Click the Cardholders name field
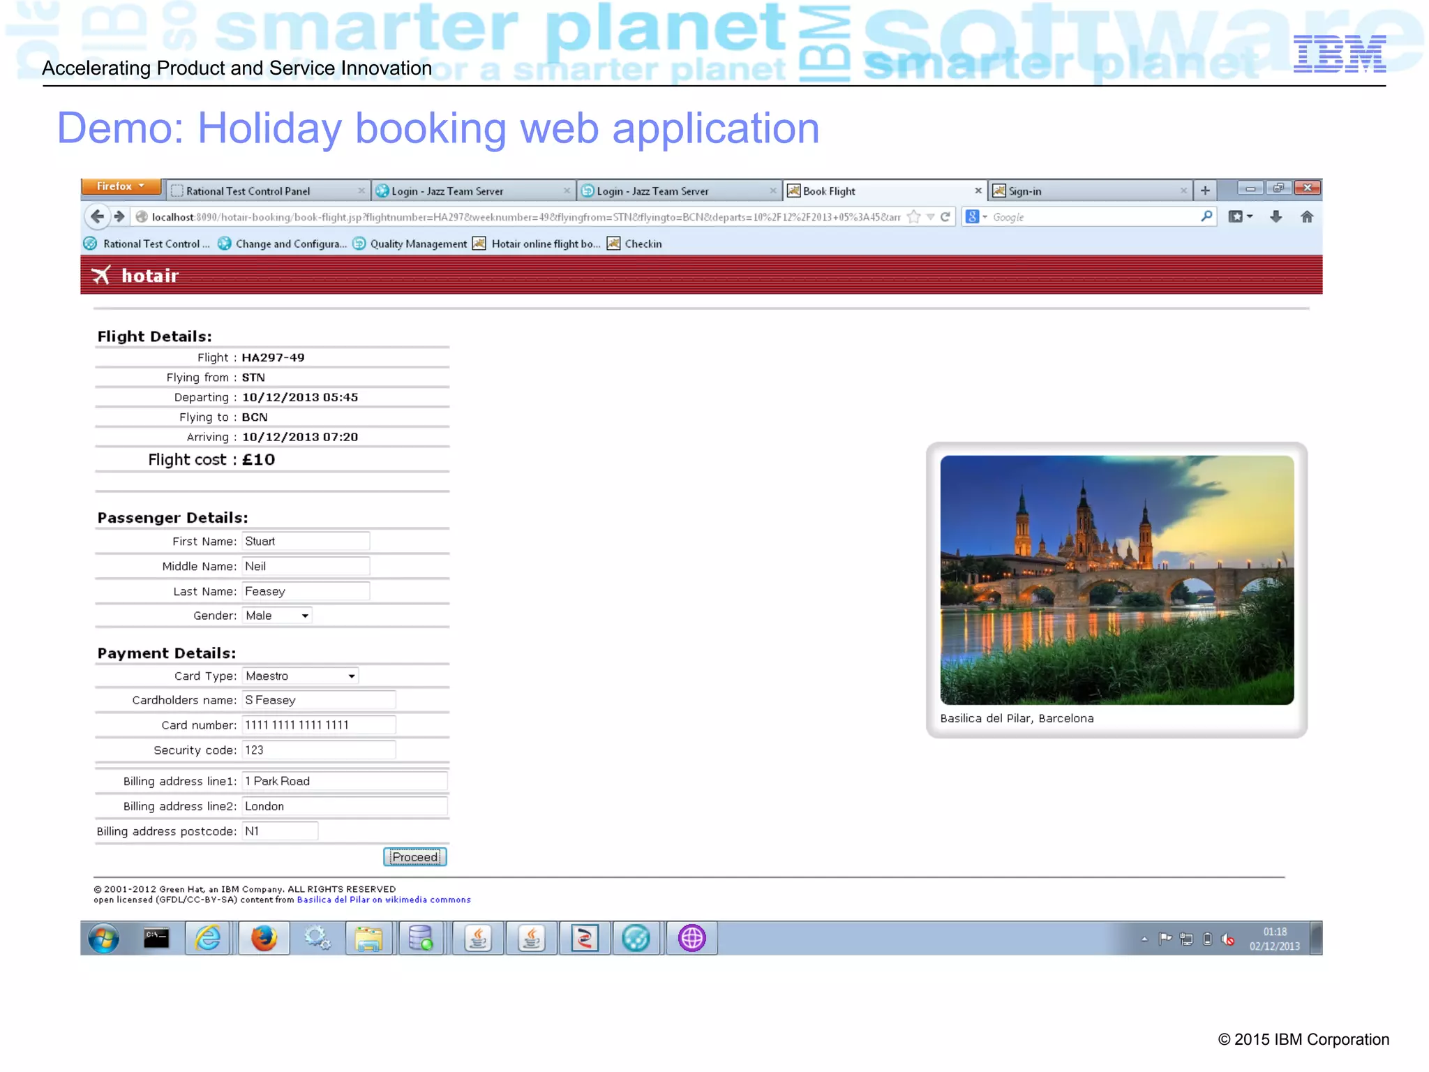This screenshot has height=1072, width=1429. coord(319,700)
